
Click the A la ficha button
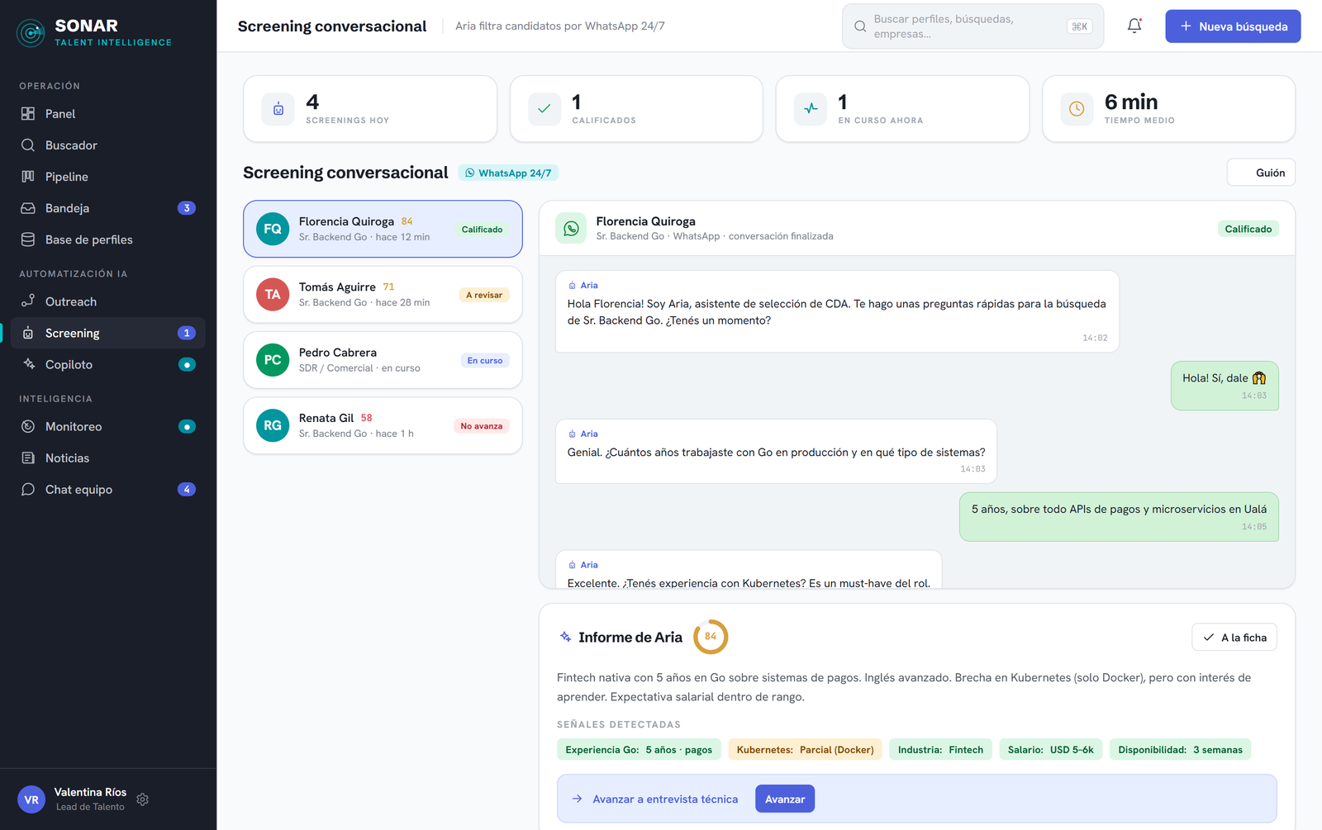1234,638
